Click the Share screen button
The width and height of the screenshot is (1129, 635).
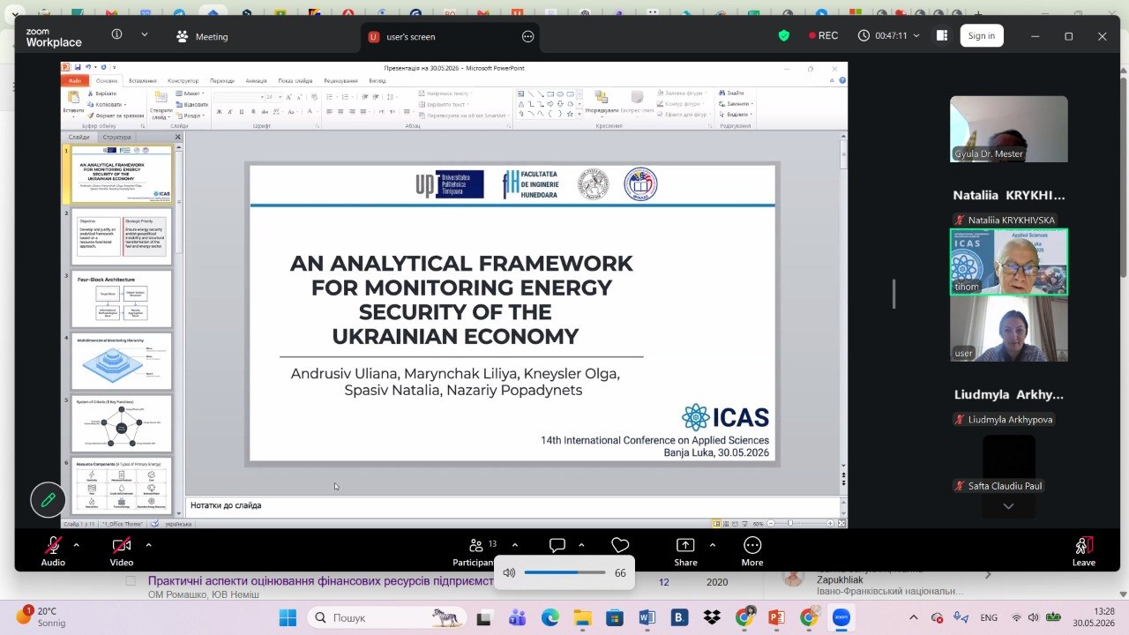(685, 551)
